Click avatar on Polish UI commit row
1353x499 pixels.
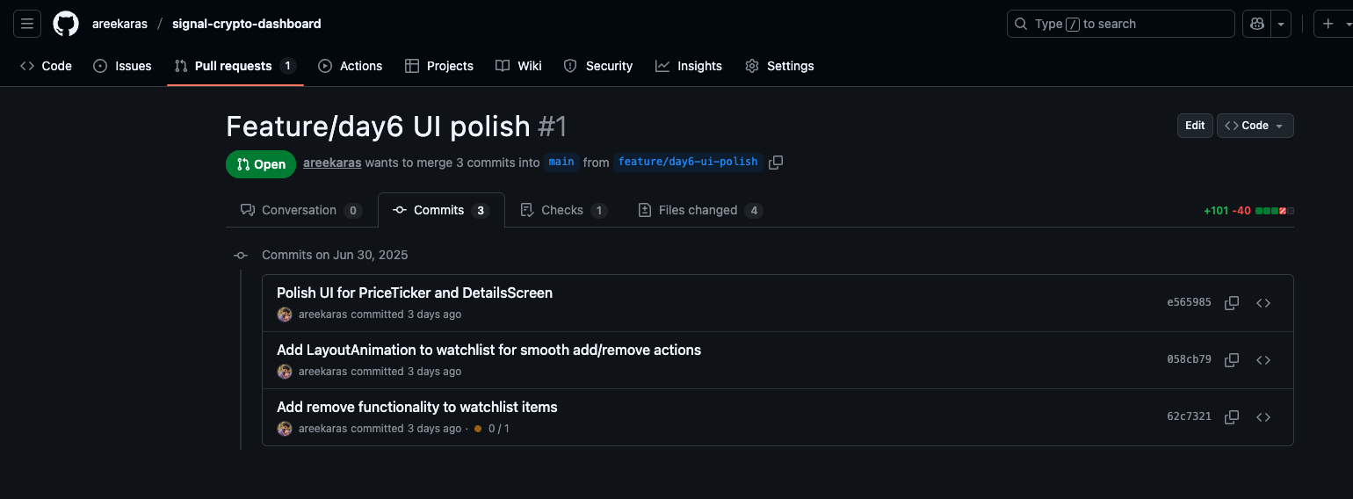click(x=285, y=315)
